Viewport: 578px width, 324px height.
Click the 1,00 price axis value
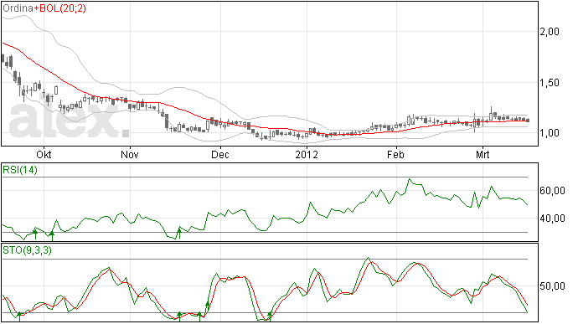(550, 133)
